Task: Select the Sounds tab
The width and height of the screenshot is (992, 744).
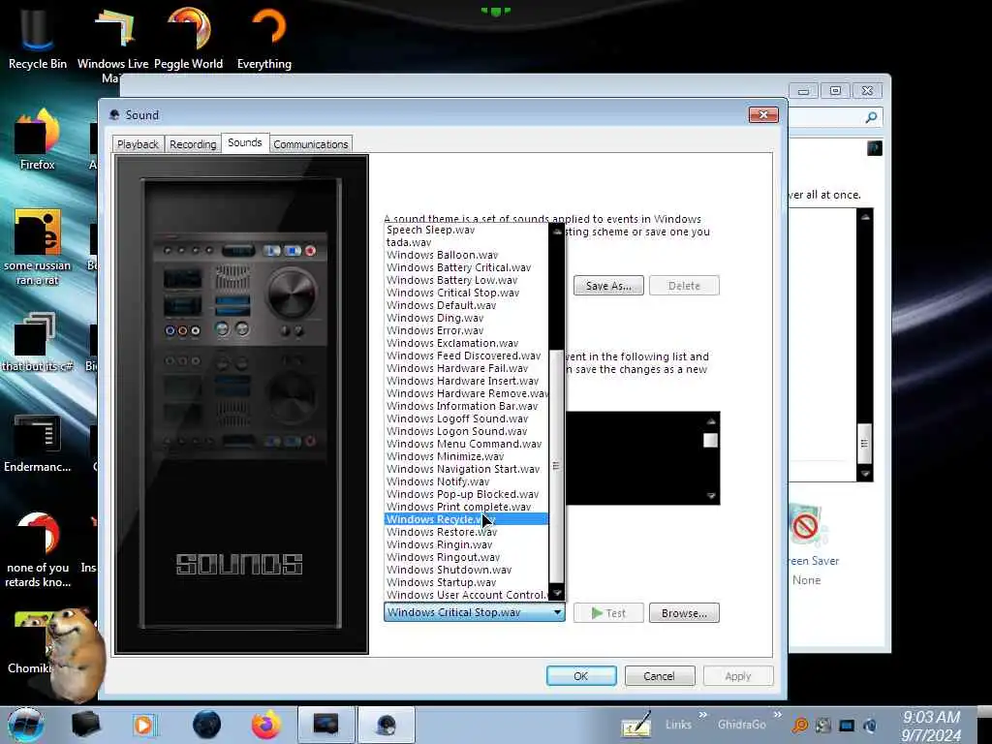Action: (x=245, y=142)
